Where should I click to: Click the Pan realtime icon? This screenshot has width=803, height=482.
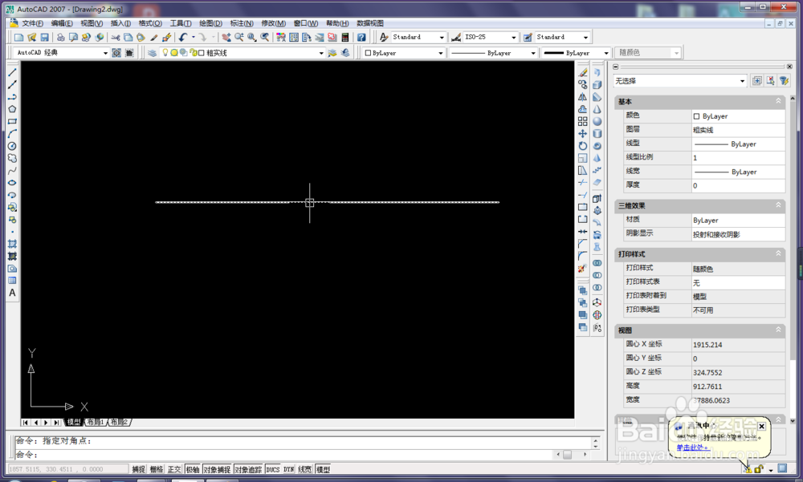(226, 38)
